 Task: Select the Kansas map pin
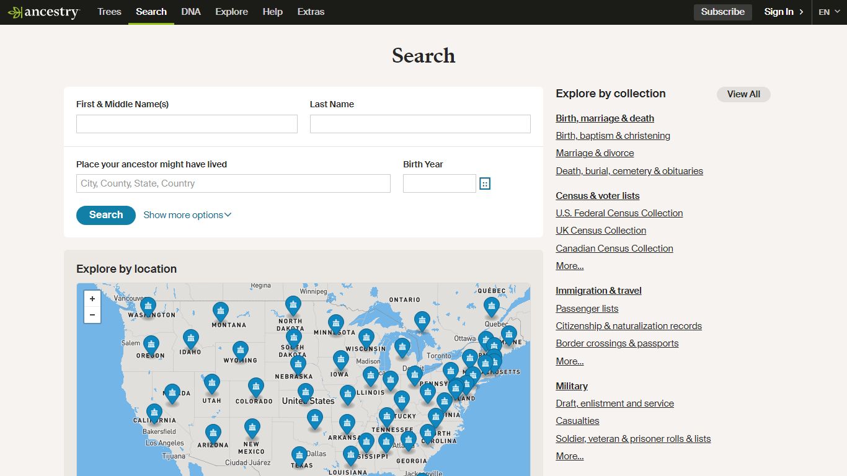tap(306, 393)
